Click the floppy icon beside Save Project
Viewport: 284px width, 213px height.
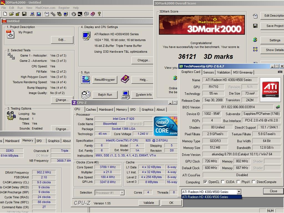[255, 26]
